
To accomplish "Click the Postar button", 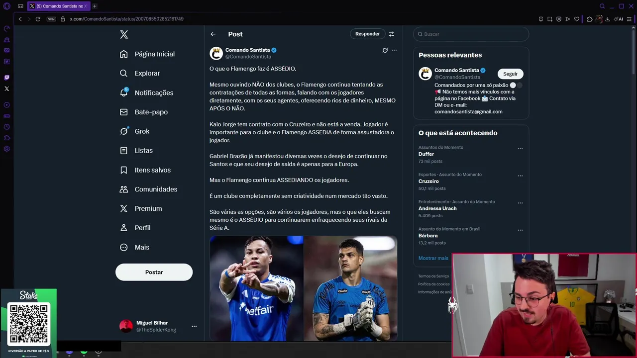I will (154, 272).
